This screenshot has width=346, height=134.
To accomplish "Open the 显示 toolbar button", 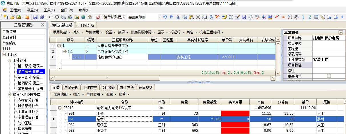I will tap(162, 32).
